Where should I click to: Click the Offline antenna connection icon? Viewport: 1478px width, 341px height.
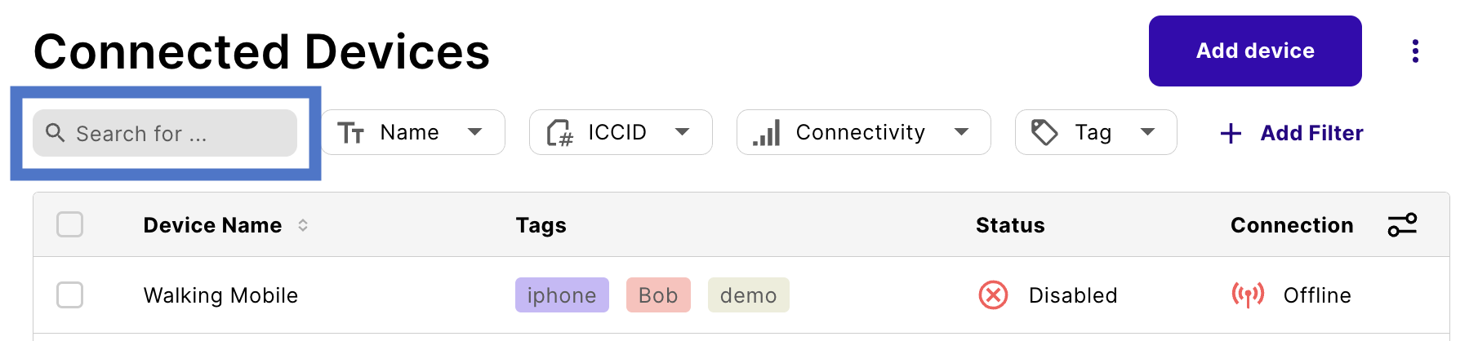pyautogui.click(x=1248, y=295)
